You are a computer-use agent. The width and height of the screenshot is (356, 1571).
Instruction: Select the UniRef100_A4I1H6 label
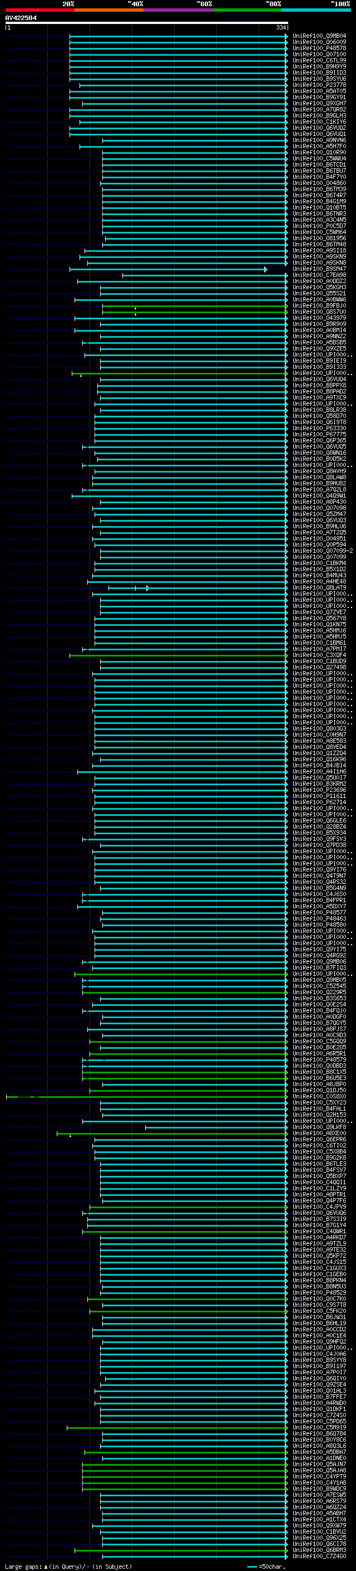319,771
